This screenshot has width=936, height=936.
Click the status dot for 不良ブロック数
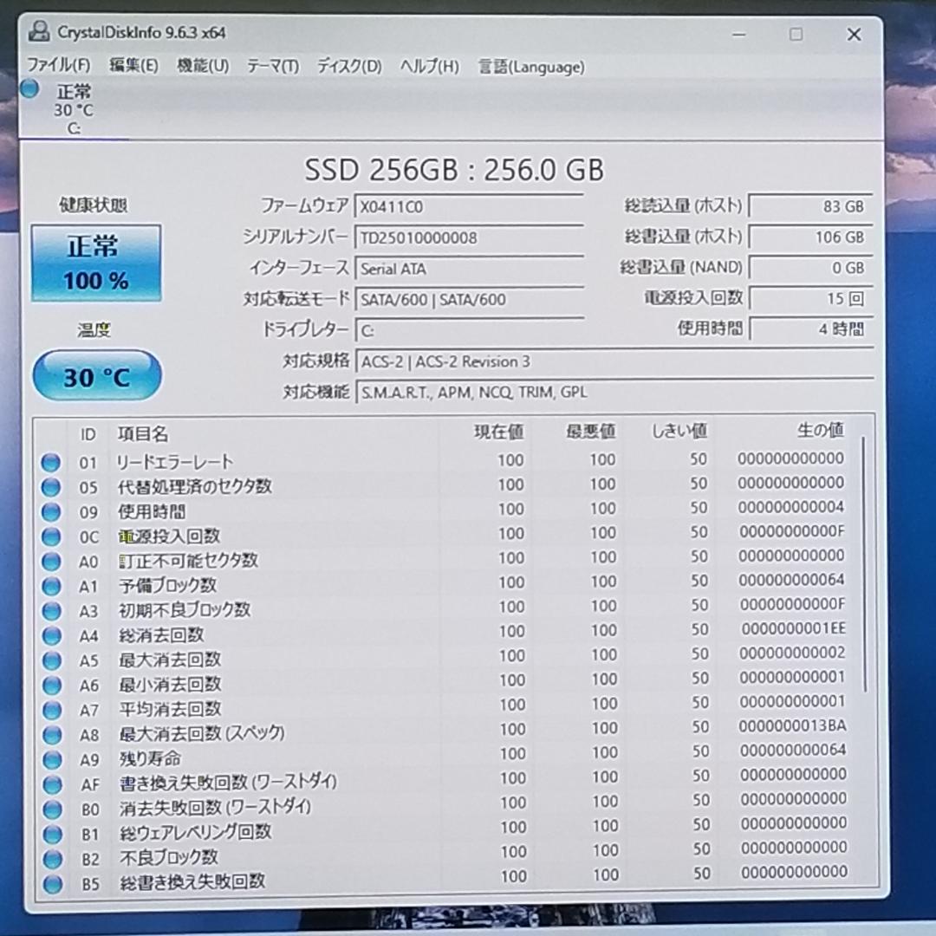pyautogui.click(x=50, y=856)
